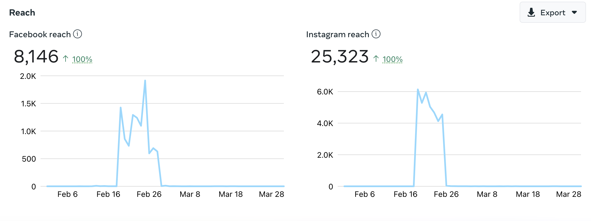Image resolution: width=591 pixels, height=221 pixels.
Task: Open info tooltip beside Instagram reach
Action: 376,34
